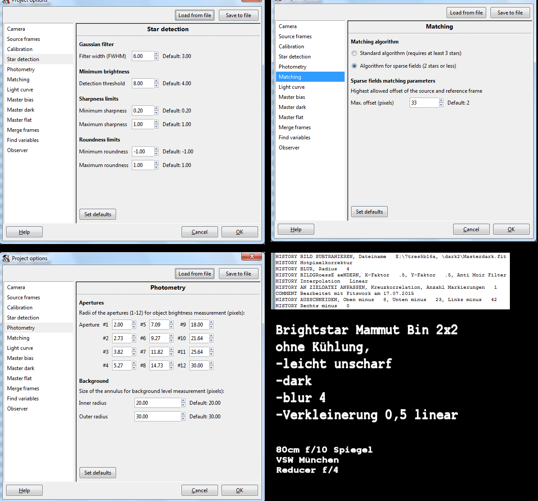Increase Max. offset pixels stepper
Image resolution: width=538 pixels, height=501 pixels.
(441, 101)
